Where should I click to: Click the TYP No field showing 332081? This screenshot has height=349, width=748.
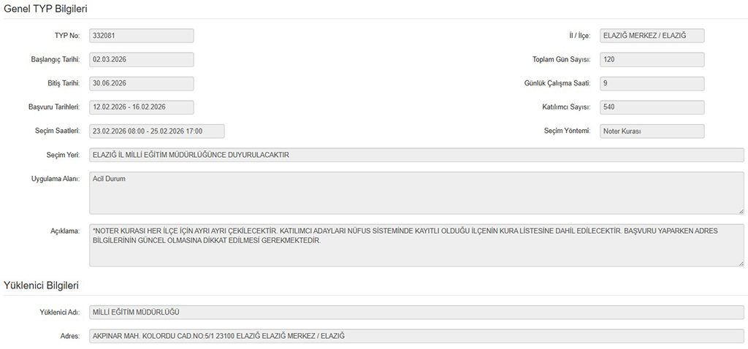tap(141, 36)
